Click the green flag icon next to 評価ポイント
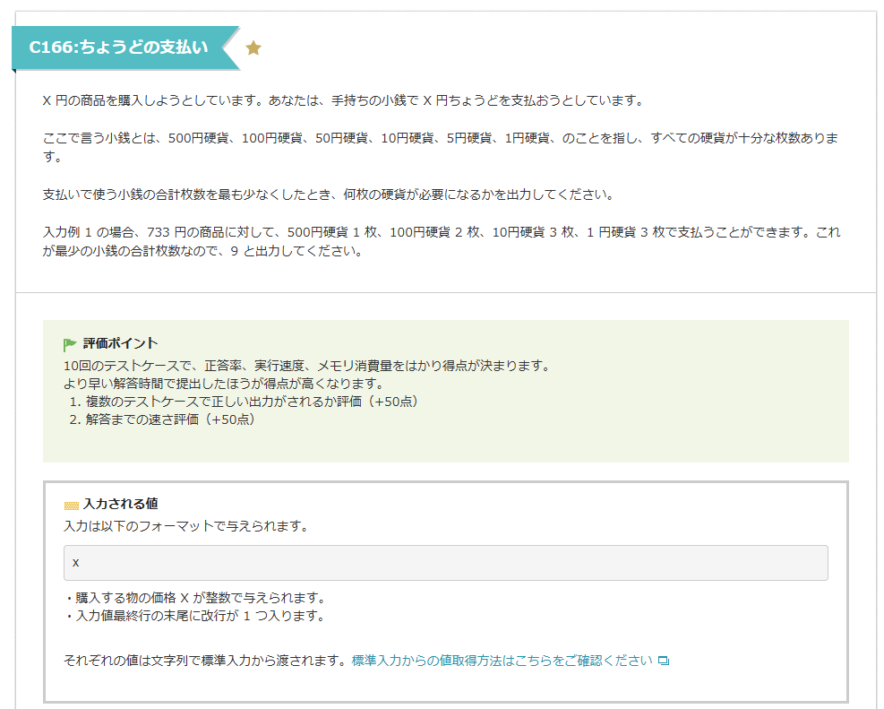The width and height of the screenshot is (884, 709). coord(71,344)
